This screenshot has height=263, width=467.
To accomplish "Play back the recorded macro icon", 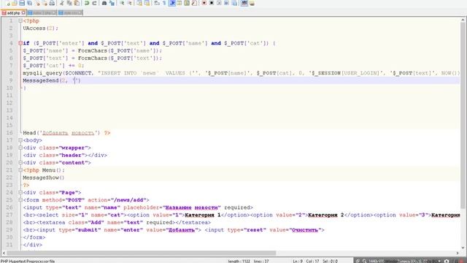I will pyautogui.click(x=219, y=3).
